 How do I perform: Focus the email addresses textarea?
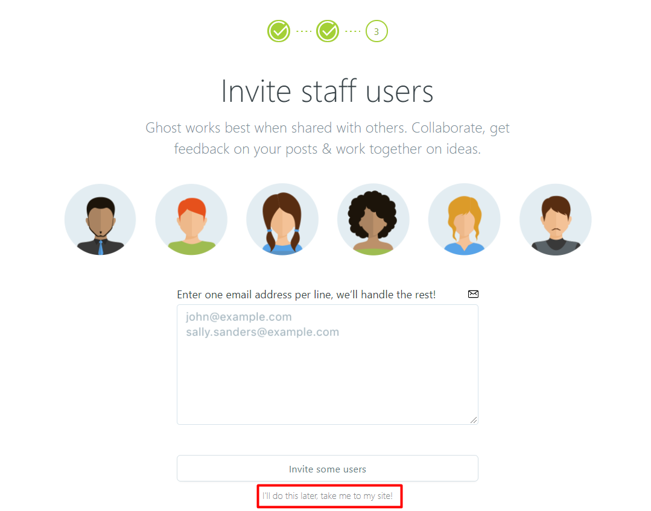(x=328, y=365)
